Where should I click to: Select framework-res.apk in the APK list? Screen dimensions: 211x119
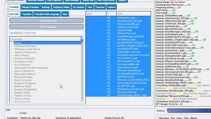pos(128,67)
